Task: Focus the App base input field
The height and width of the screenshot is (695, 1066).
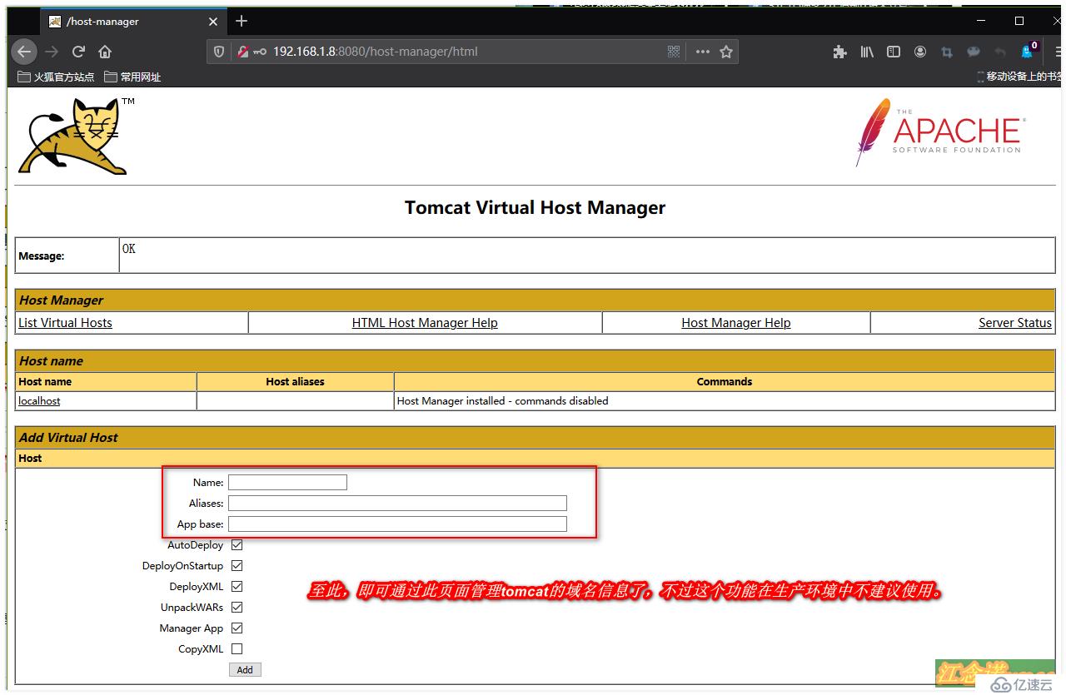Action: (398, 524)
